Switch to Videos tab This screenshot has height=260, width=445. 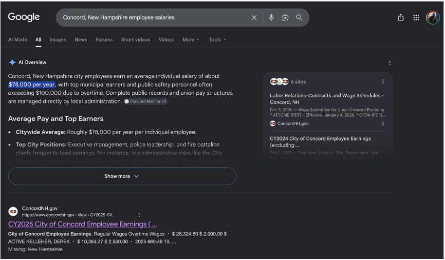167,40
